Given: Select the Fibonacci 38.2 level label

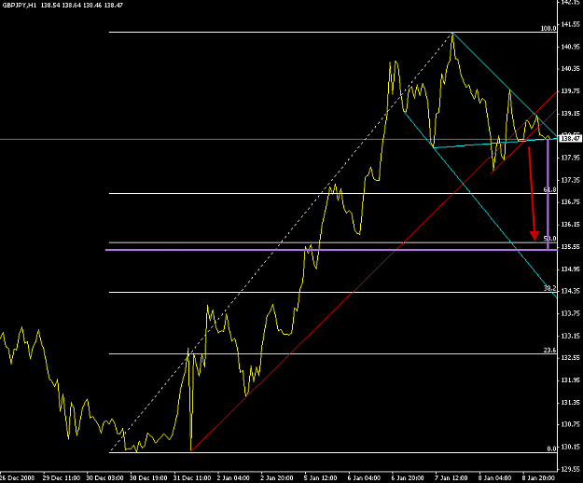Looking at the screenshot, I should pyautogui.click(x=550, y=288).
